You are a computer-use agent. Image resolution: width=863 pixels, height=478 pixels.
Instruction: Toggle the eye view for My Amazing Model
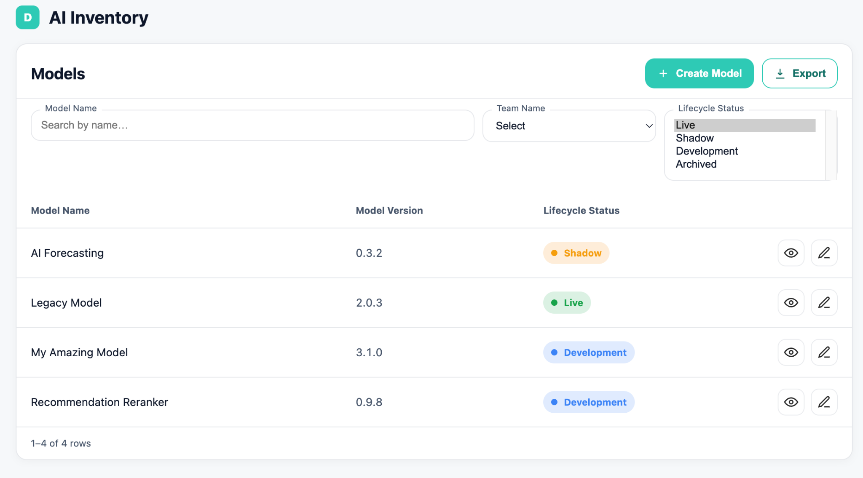pos(791,352)
